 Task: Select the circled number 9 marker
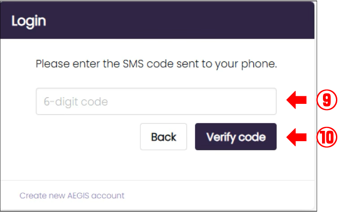[x=327, y=101]
